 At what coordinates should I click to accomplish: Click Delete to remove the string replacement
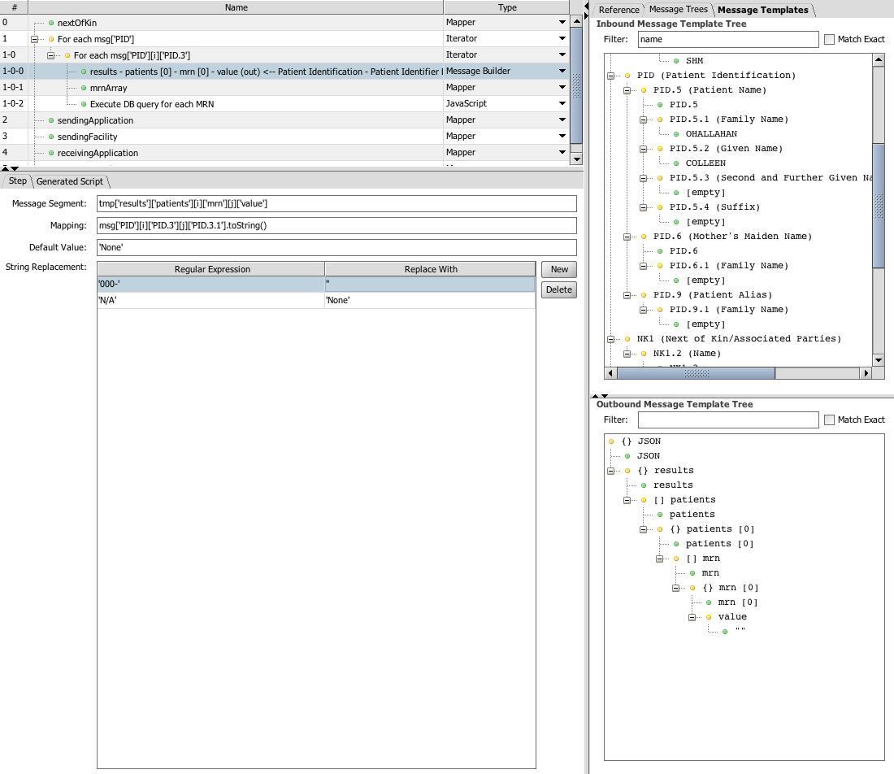point(559,289)
